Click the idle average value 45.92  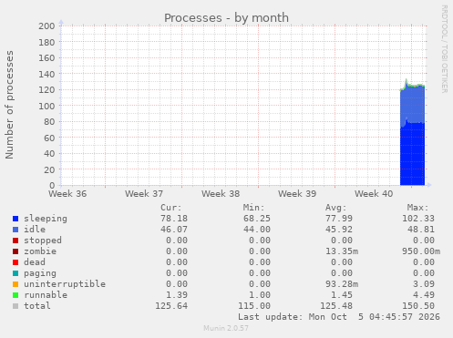[339, 230]
